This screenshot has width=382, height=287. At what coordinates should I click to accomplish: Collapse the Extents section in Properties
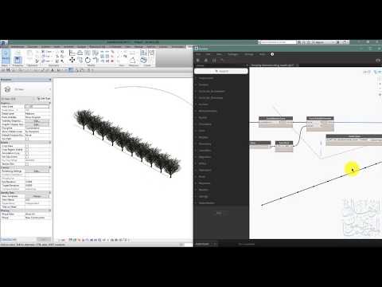[49, 143]
